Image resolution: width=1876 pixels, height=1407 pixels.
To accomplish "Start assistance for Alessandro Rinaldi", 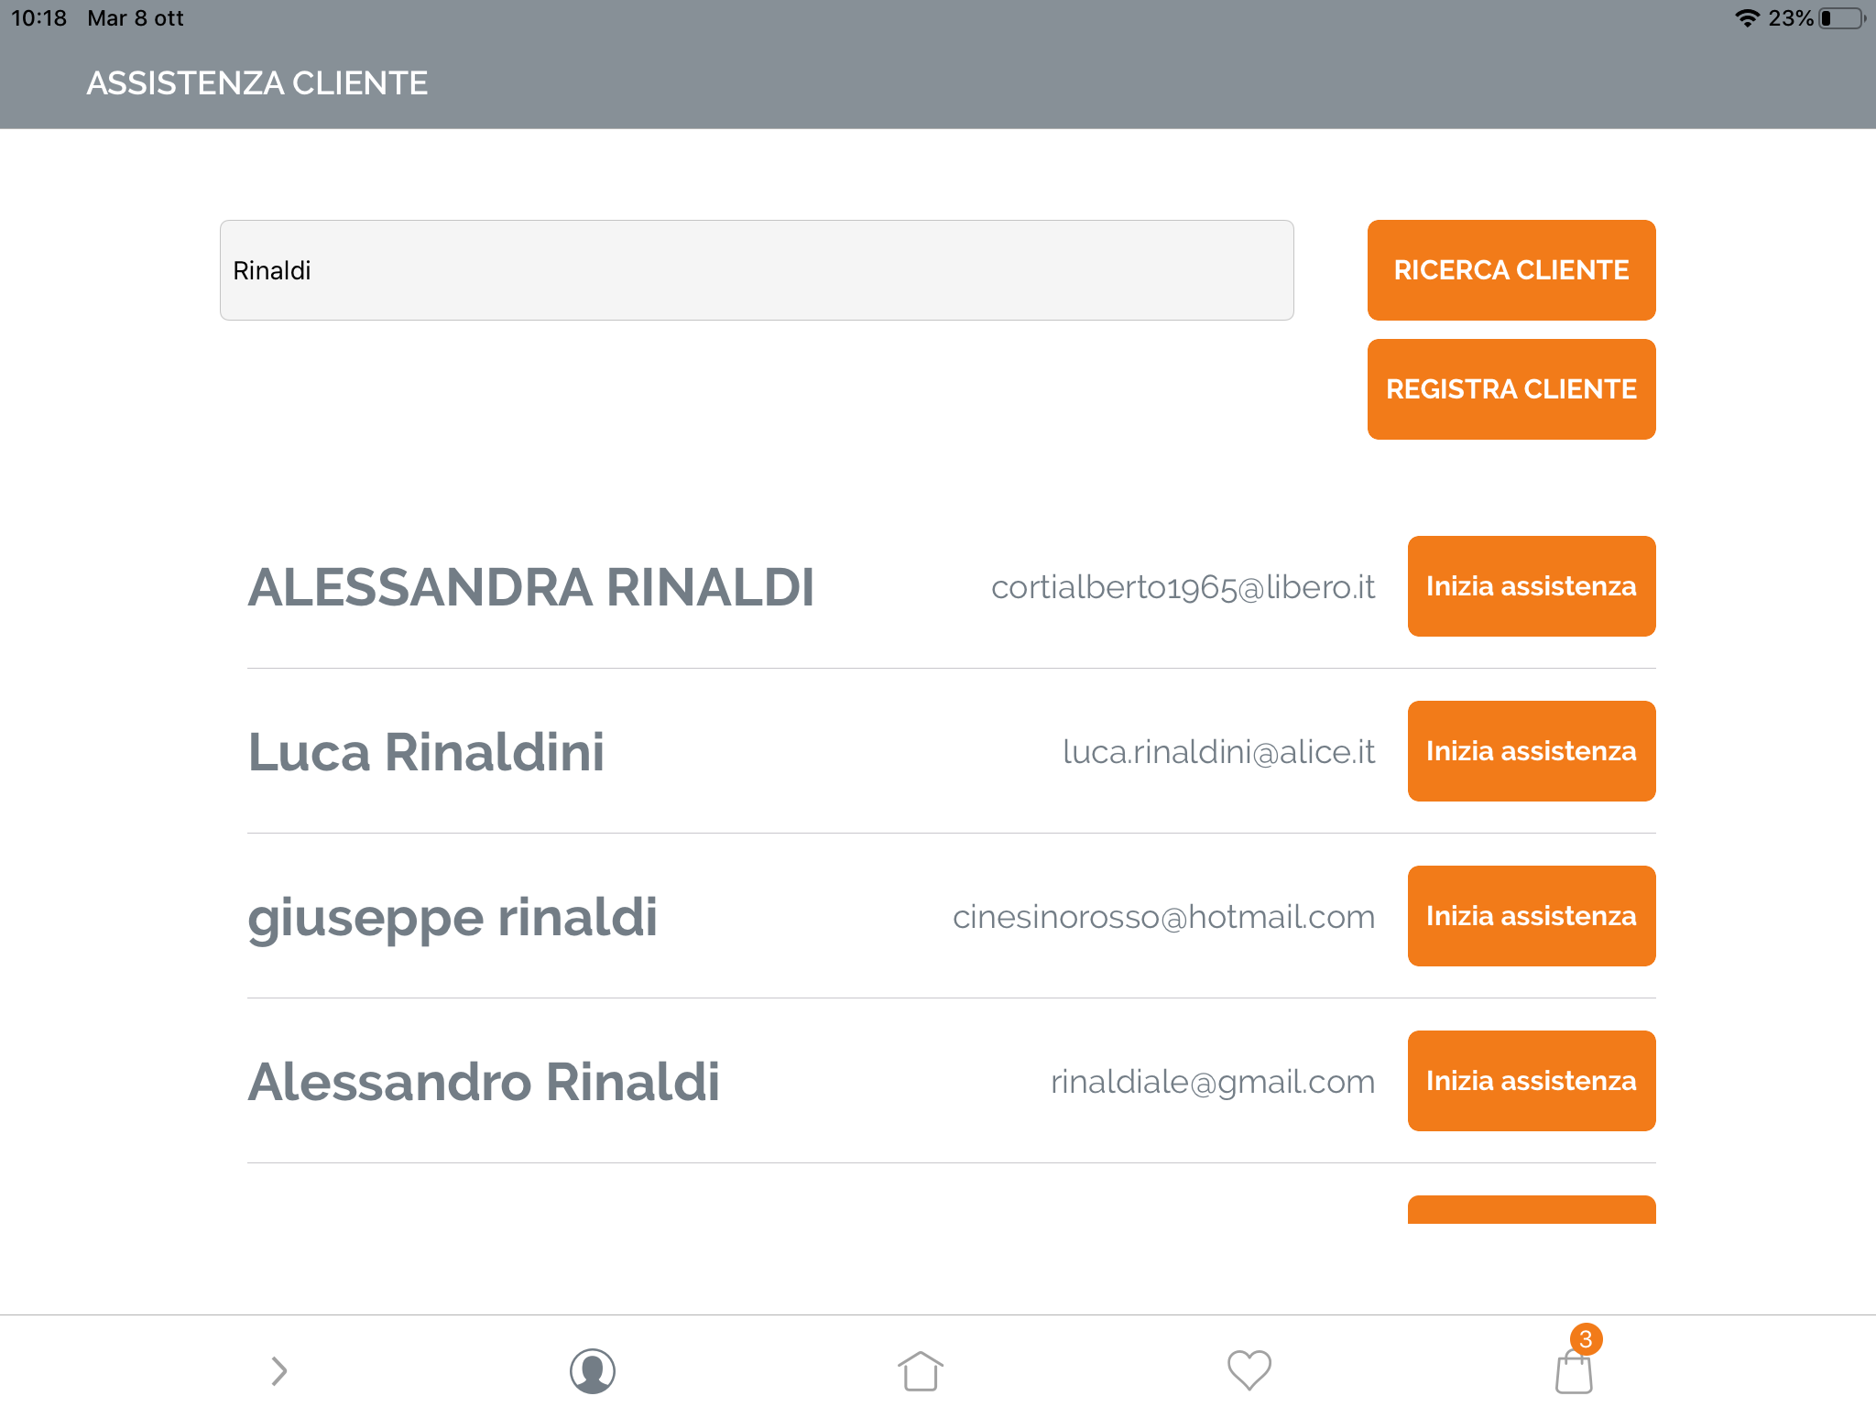I will [x=1532, y=1081].
